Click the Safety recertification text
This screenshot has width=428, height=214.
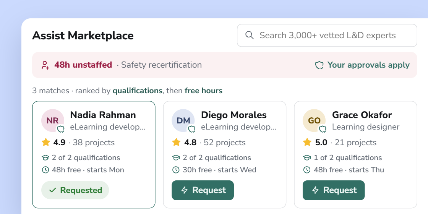tap(162, 65)
